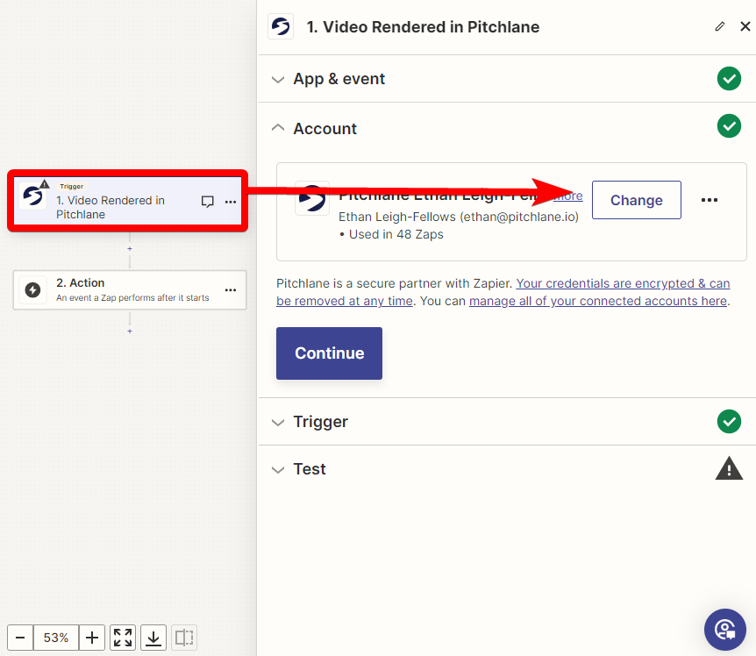Open account more options ellipsis menu
Screen dimensions: 756x656
pos(709,200)
